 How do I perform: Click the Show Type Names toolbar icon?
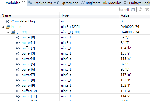click(x=120, y=10)
